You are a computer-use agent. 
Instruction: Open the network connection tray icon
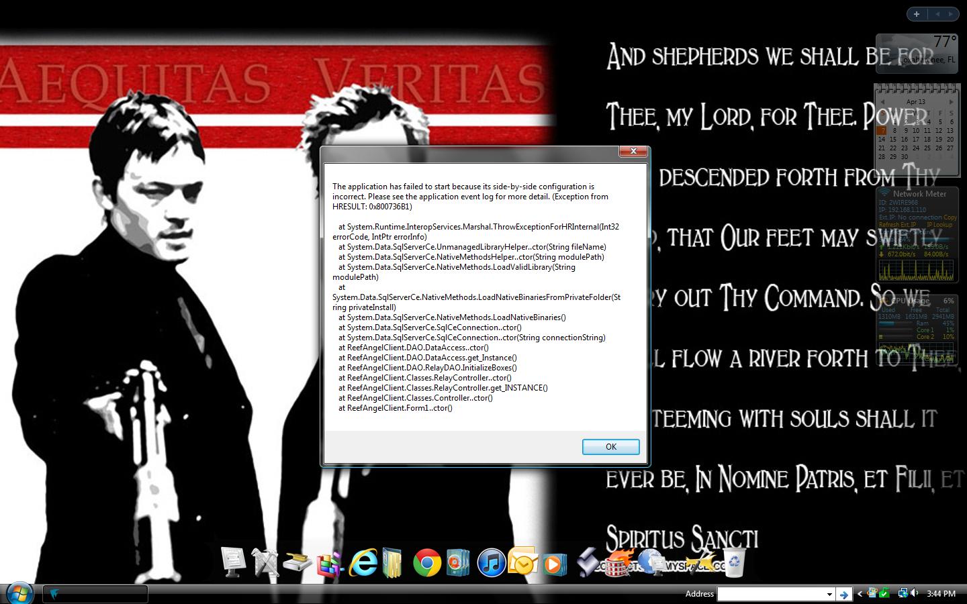903,593
